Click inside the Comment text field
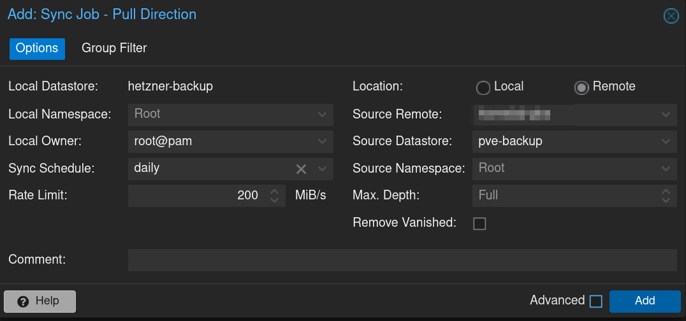686x321 pixels. pos(402,260)
